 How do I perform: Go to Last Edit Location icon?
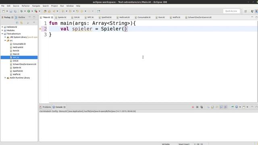[77, 11]
